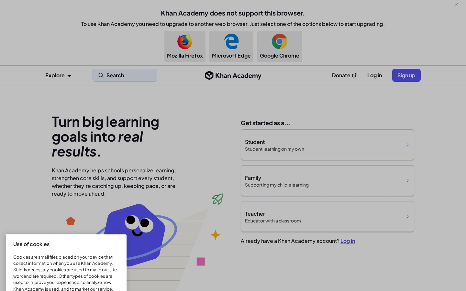Choose the Student learner card
This screenshot has width=466, height=291.
coord(327,145)
